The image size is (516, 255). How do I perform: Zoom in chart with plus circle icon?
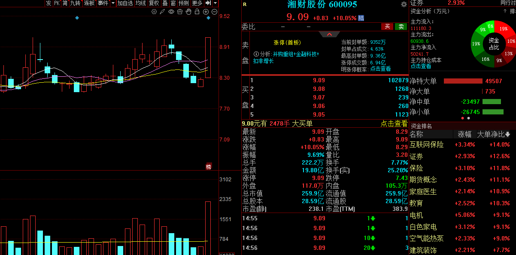[206, 12]
